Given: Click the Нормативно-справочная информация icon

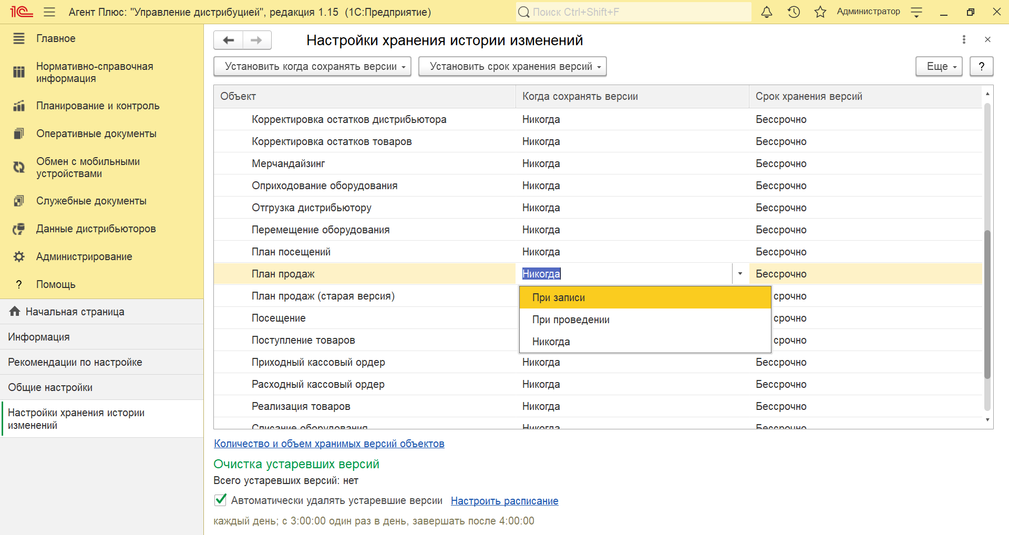Looking at the screenshot, I should click(19, 72).
